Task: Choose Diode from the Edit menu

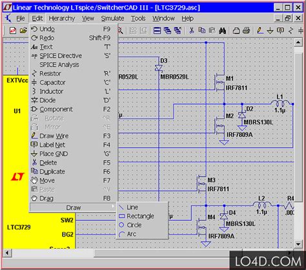Action: tap(73, 100)
